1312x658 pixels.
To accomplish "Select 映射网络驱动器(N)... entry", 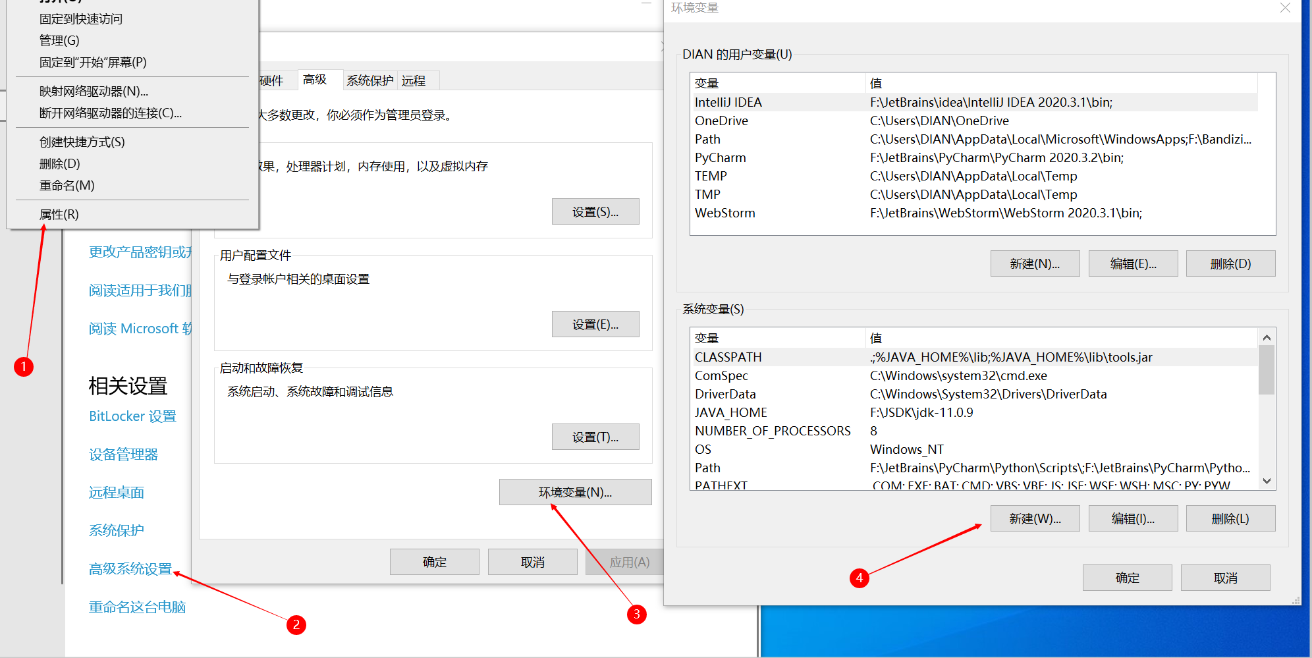I will click(94, 91).
